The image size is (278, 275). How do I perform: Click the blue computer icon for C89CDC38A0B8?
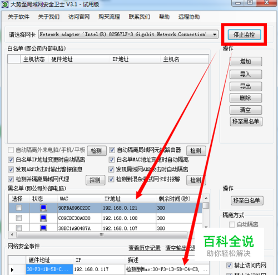(43, 218)
